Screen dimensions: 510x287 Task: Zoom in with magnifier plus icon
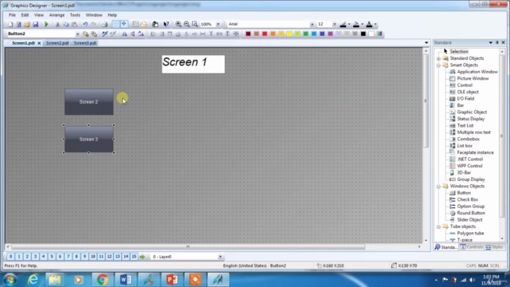(x=178, y=24)
